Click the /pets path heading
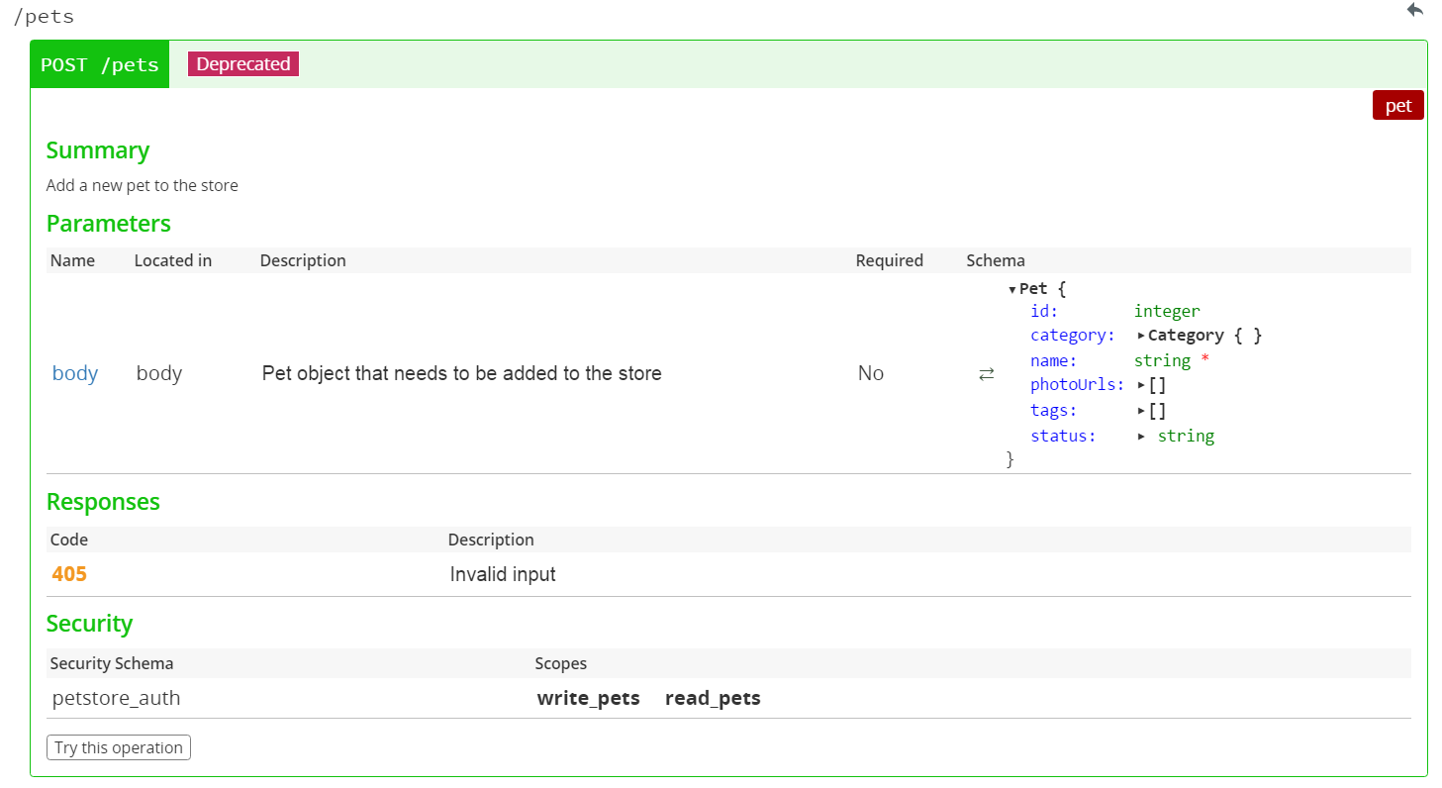The height and width of the screenshot is (788, 1442). [x=43, y=16]
